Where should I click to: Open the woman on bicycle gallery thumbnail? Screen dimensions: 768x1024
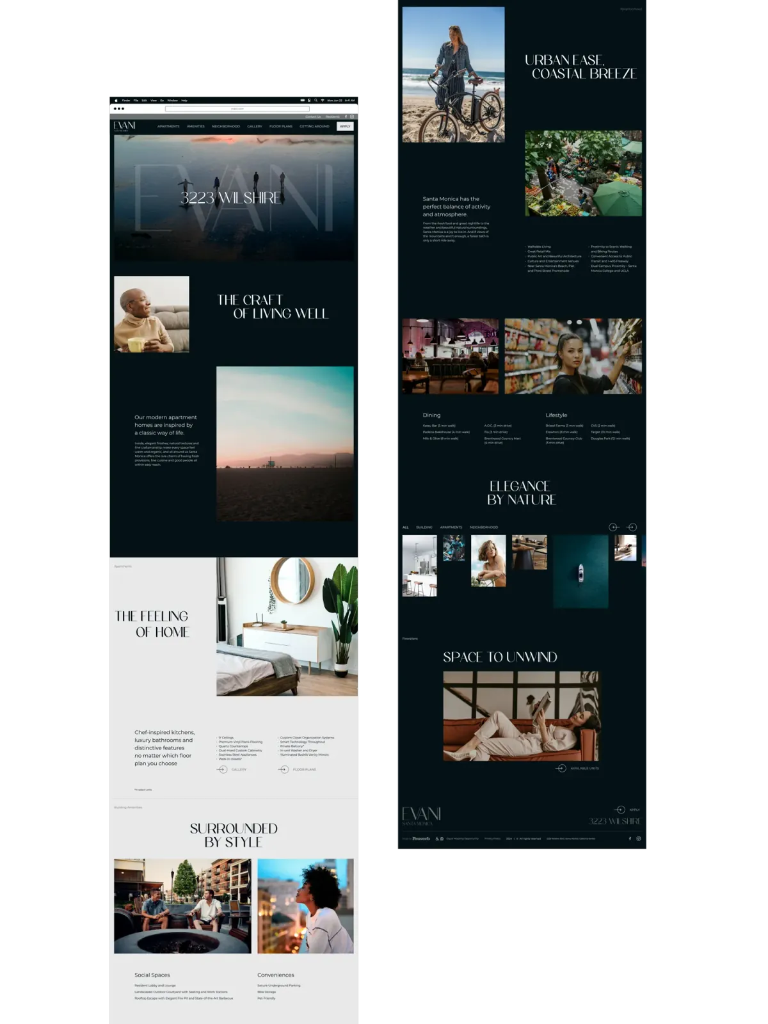point(488,561)
